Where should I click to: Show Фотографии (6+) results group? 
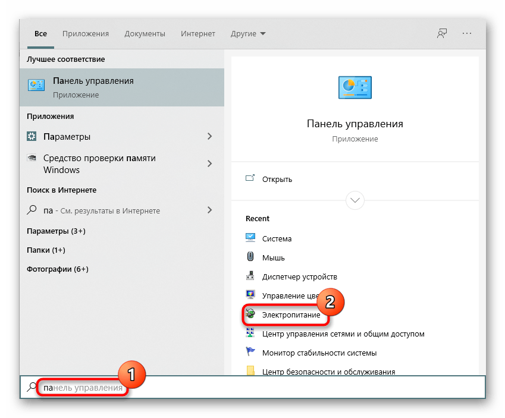tap(58, 269)
